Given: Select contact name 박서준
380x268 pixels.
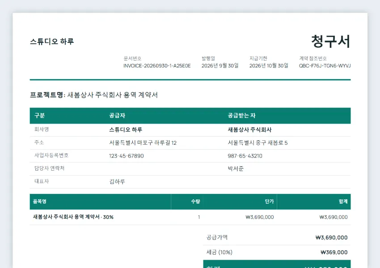Looking at the screenshot, I should pyautogui.click(x=236, y=169).
